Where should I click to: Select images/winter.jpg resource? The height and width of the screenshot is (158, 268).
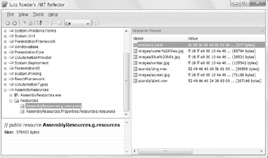154,63
